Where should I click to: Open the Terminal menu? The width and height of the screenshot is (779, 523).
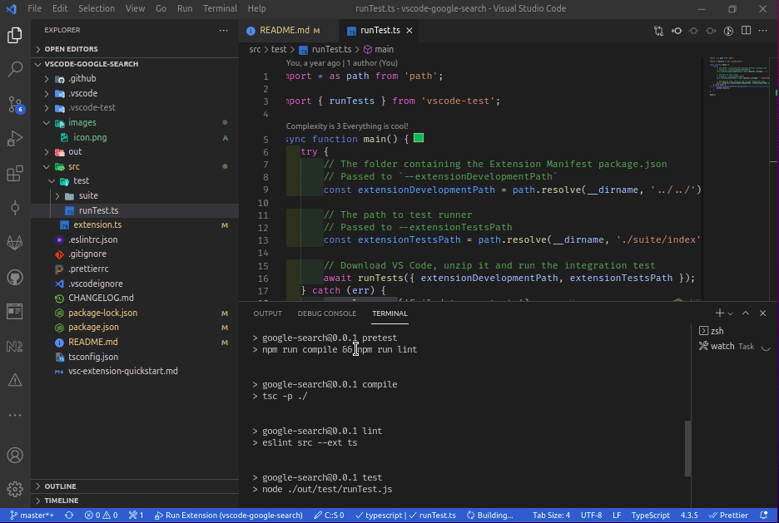pos(220,8)
